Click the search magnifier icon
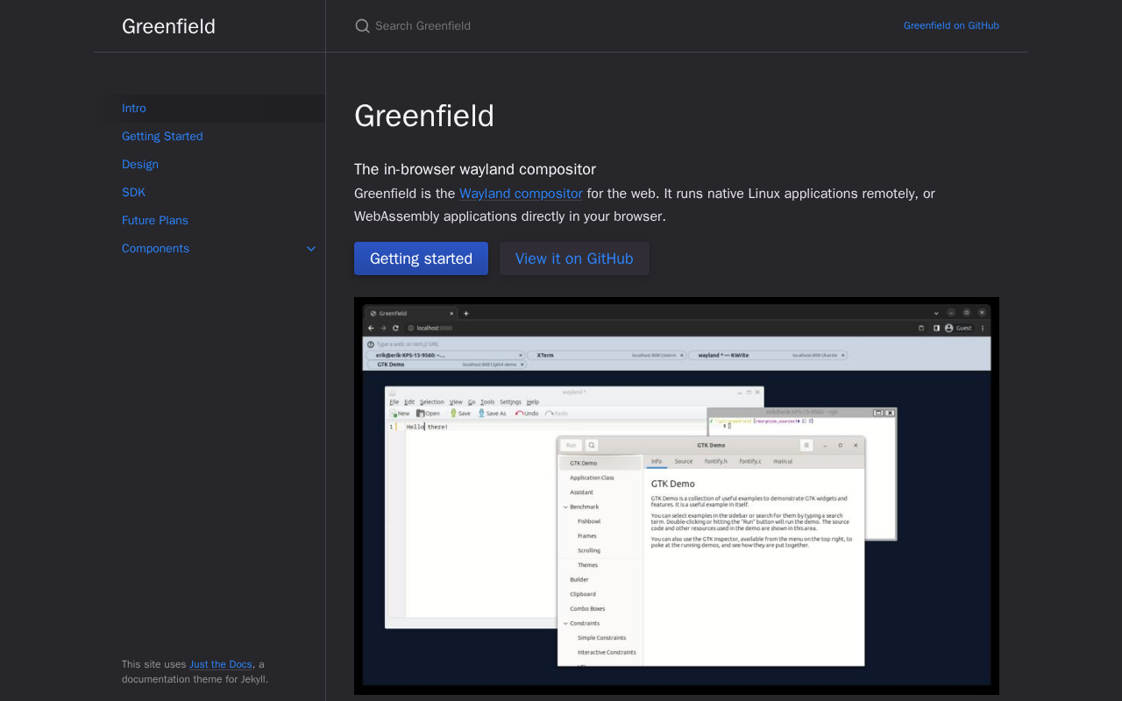This screenshot has width=1122, height=701. click(362, 26)
